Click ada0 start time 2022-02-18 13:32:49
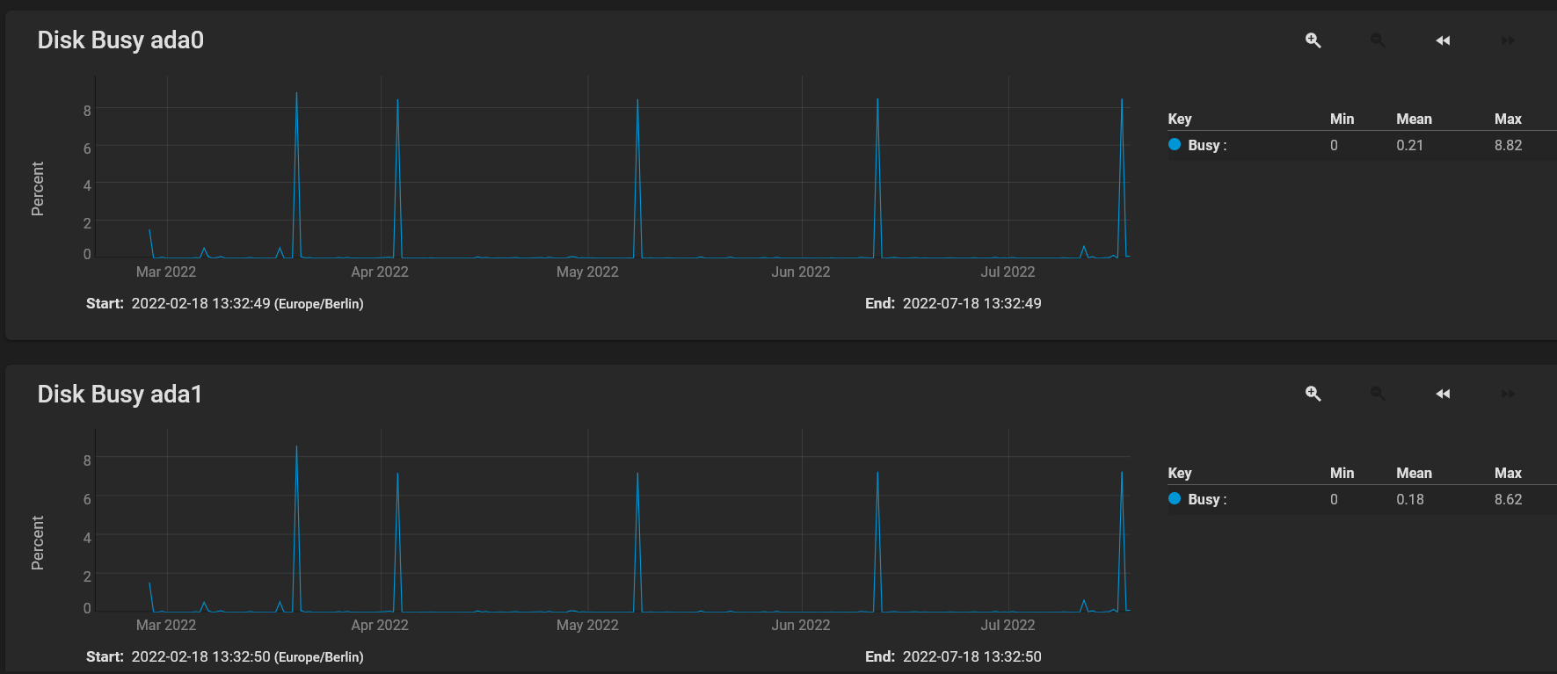Screen dimensions: 1557x674 point(200,303)
